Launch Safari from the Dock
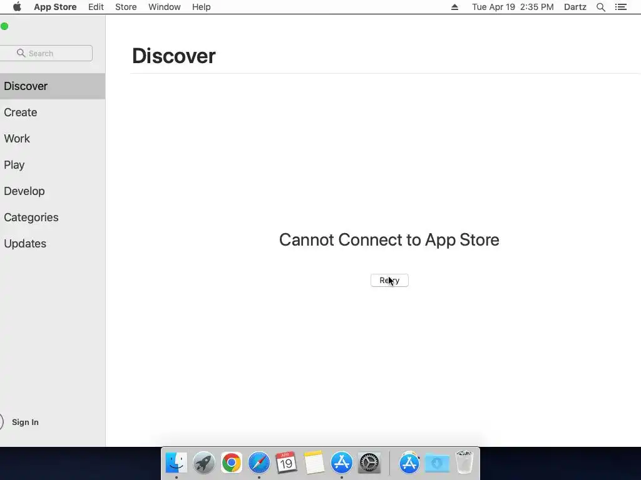The width and height of the screenshot is (641, 480). tap(259, 463)
